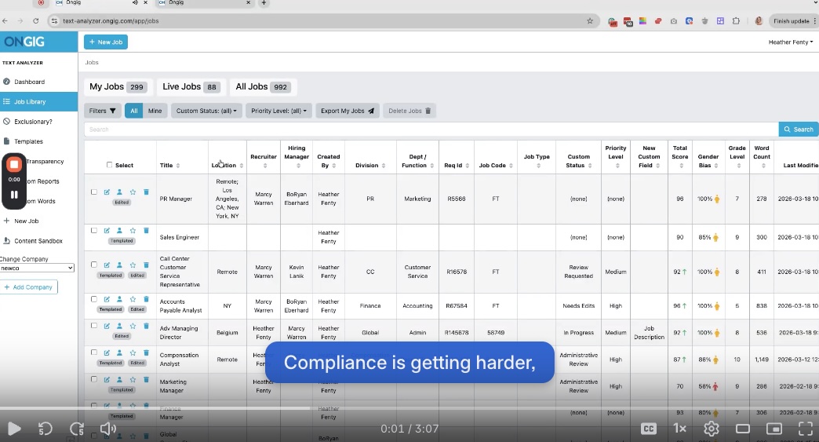The height and width of the screenshot is (442, 819).
Task: Select the All filter button
Action: (133, 111)
